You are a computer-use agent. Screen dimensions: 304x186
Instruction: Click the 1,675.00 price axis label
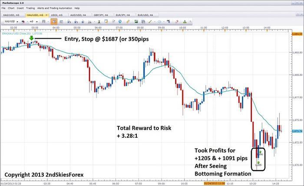pyautogui.click(x=297, y=120)
